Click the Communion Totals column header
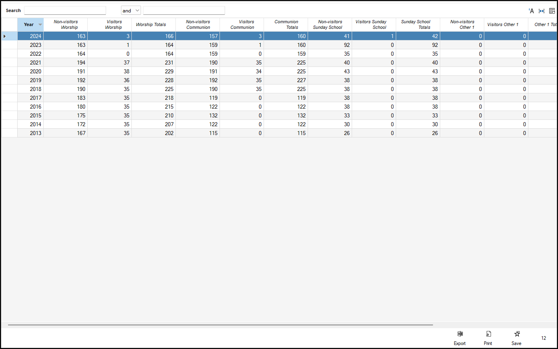The image size is (558, 349). click(x=286, y=24)
